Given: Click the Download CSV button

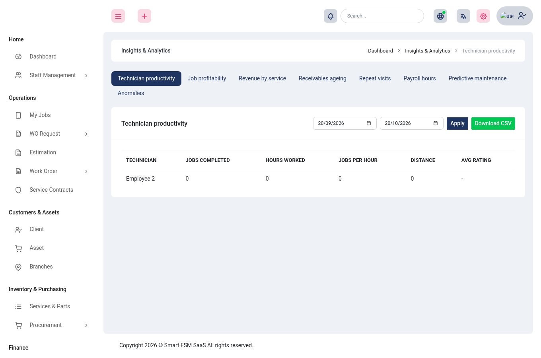Looking at the screenshot, I should coord(493,123).
